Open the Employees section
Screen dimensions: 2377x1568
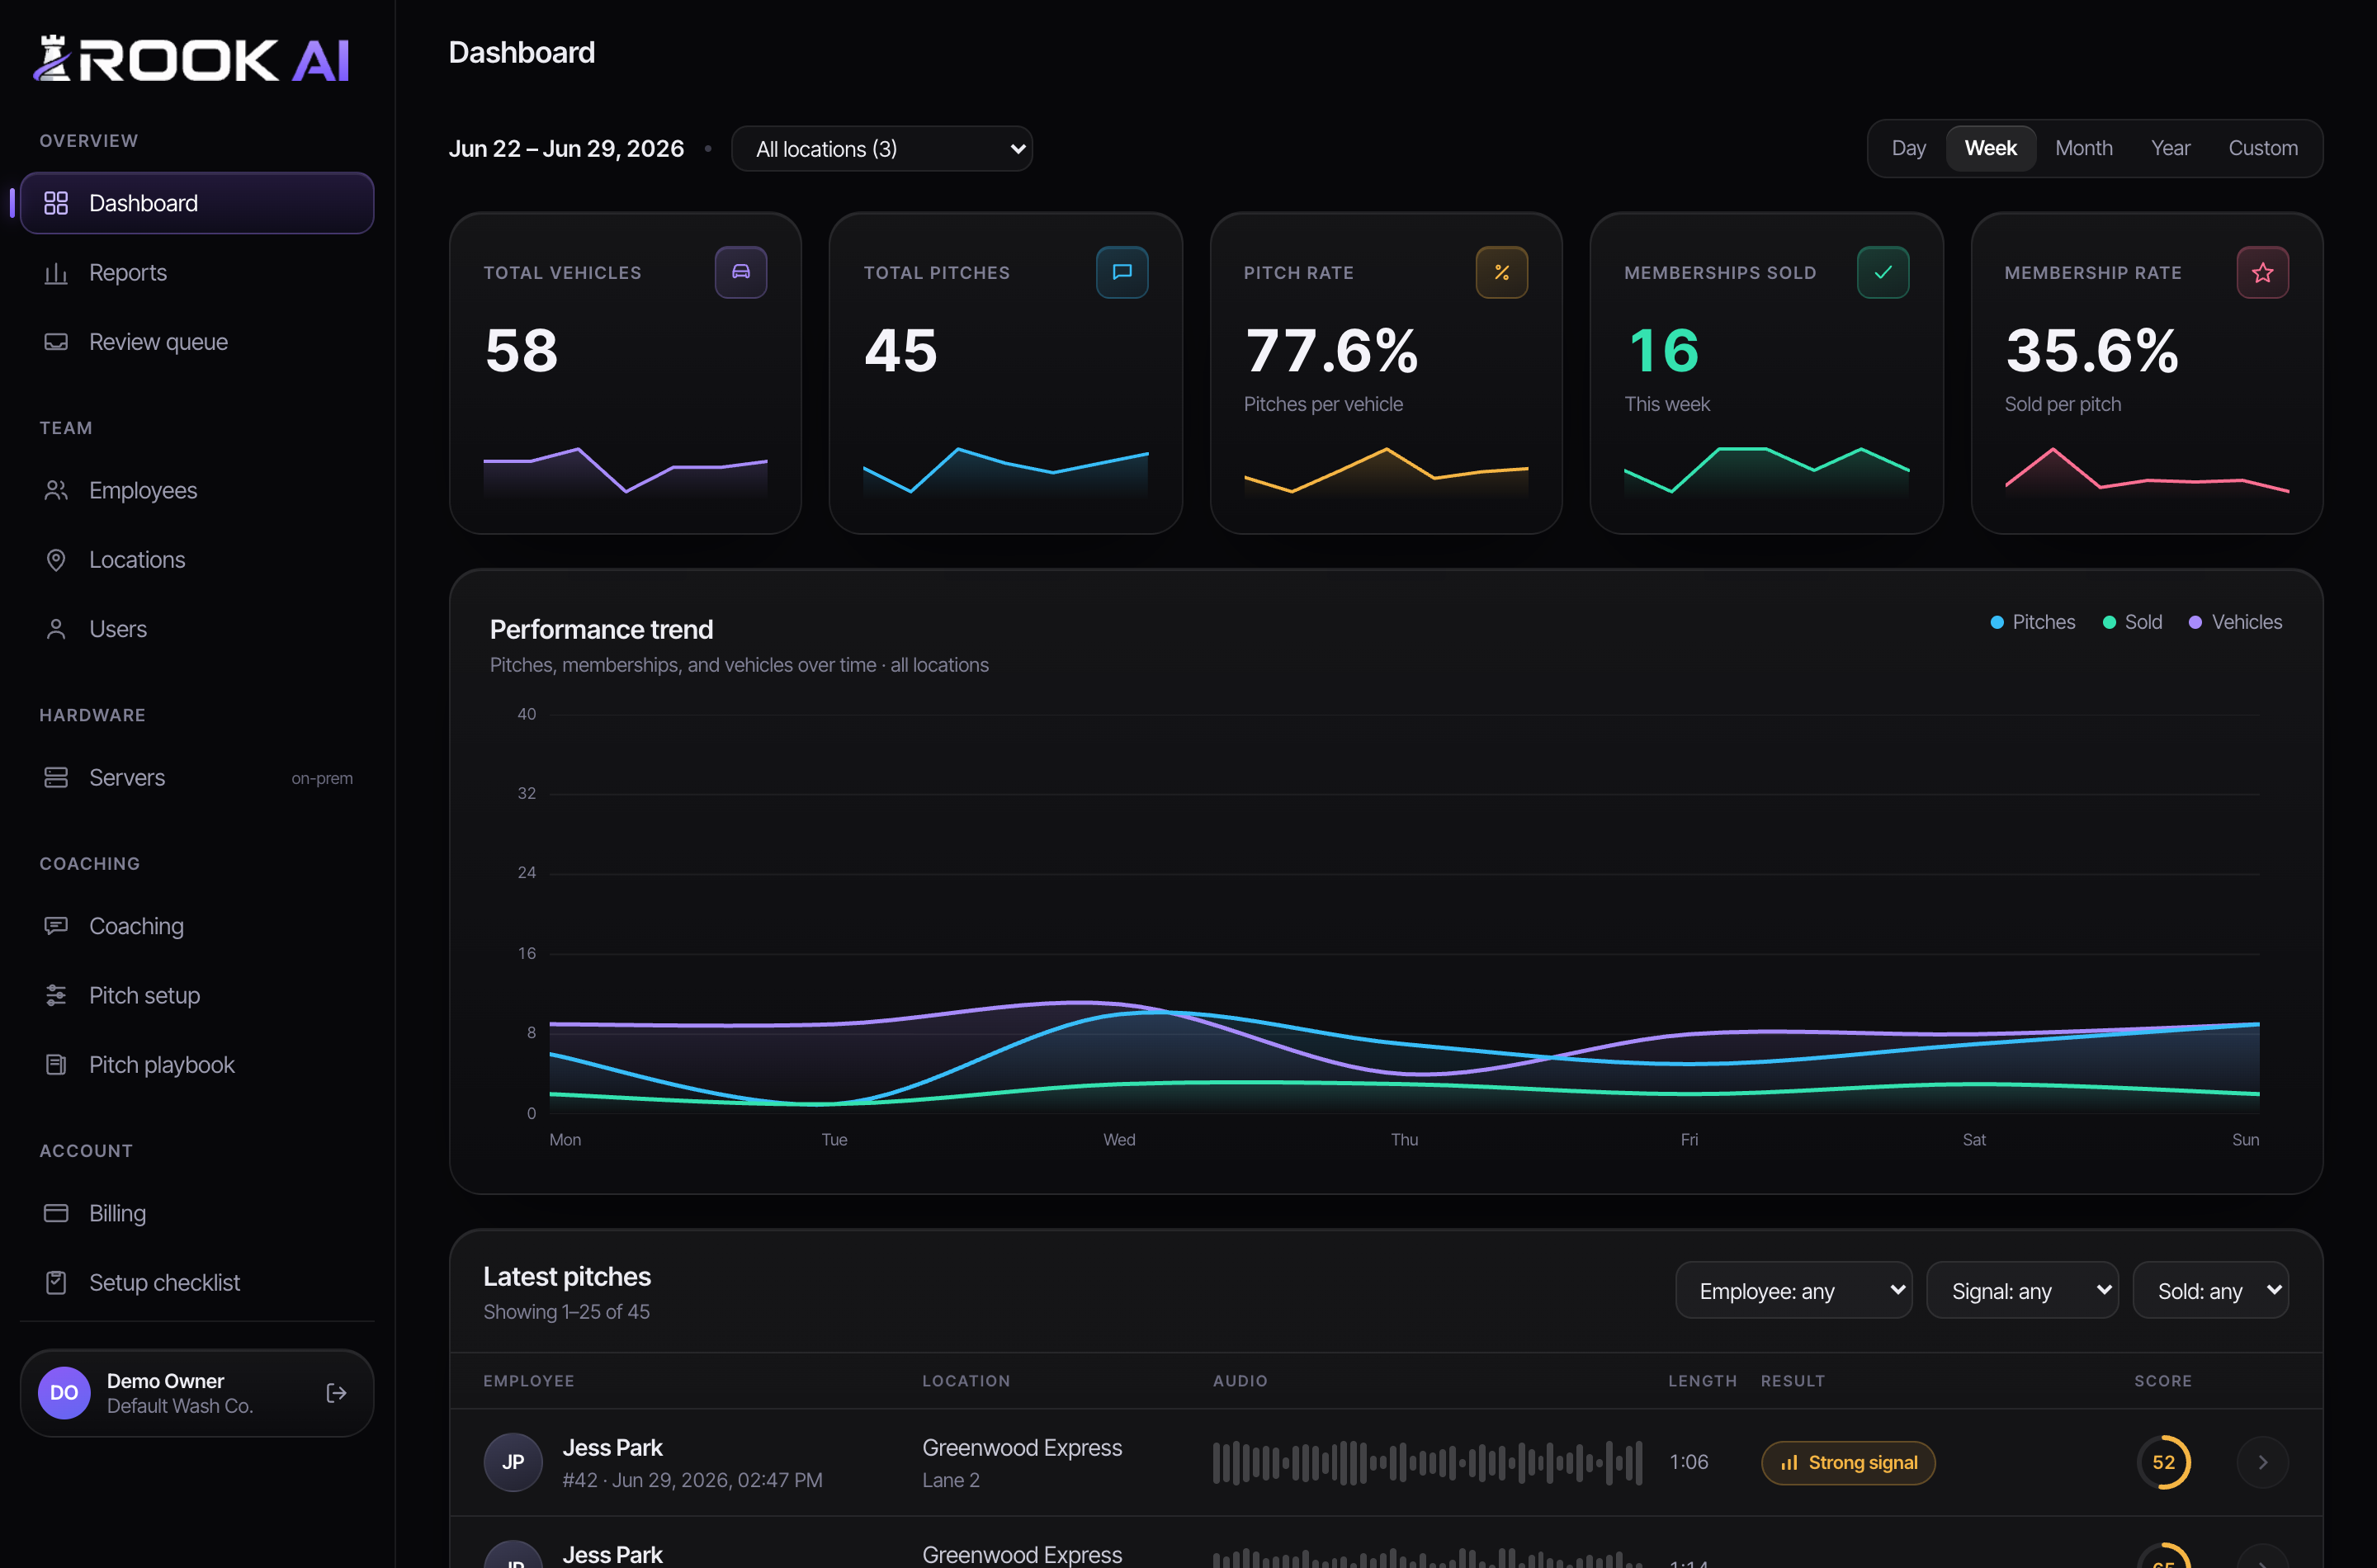pos(197,490)
